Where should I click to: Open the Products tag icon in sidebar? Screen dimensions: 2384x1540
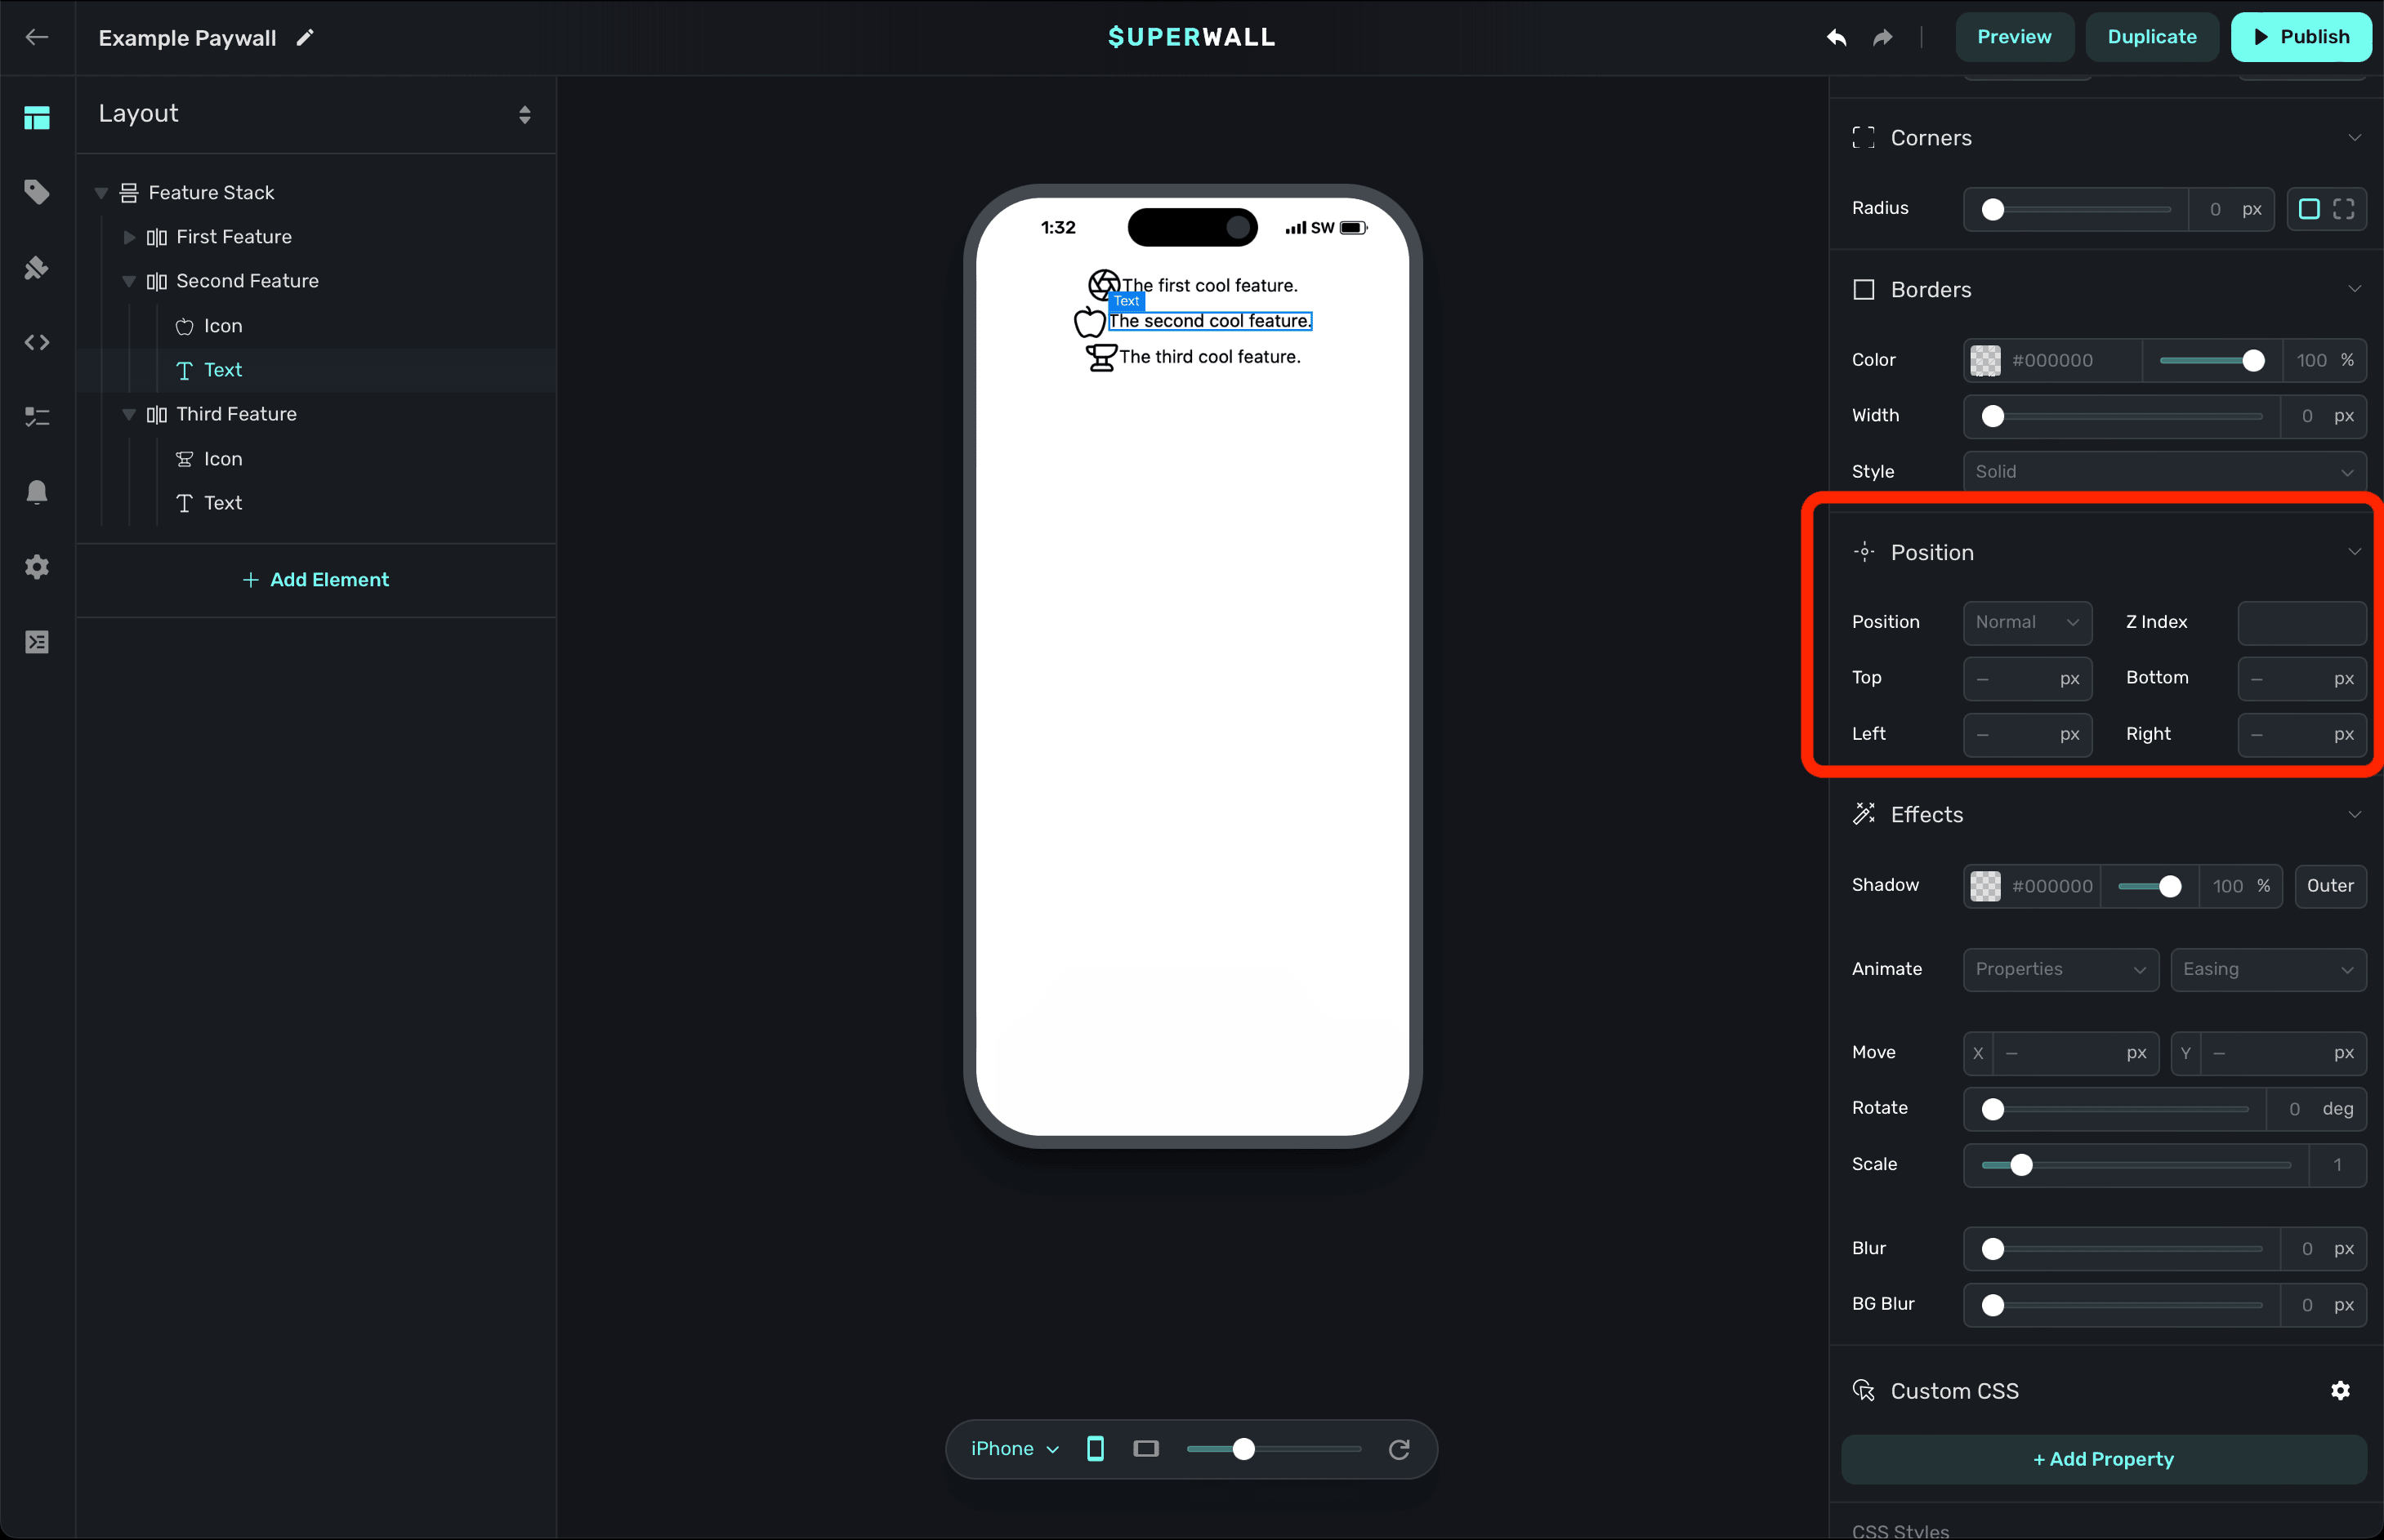[37, 192]
